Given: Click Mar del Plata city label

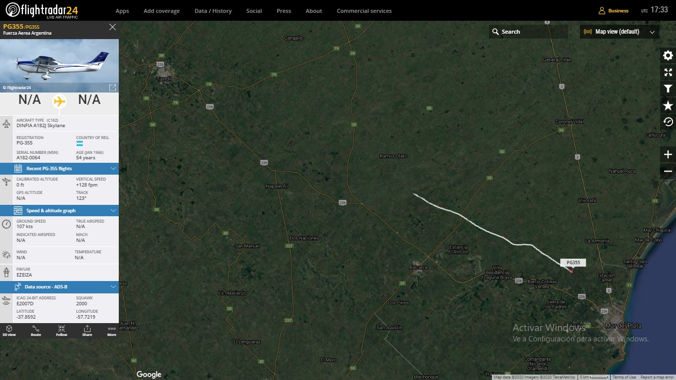Looking at the screenshot, I should pos(623,326).
